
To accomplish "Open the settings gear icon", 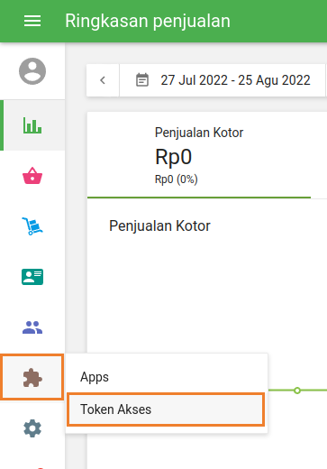I will tap(32, 428).
